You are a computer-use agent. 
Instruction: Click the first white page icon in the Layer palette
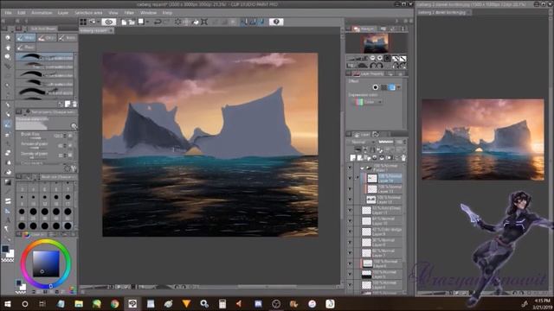(x=353, y=157)
